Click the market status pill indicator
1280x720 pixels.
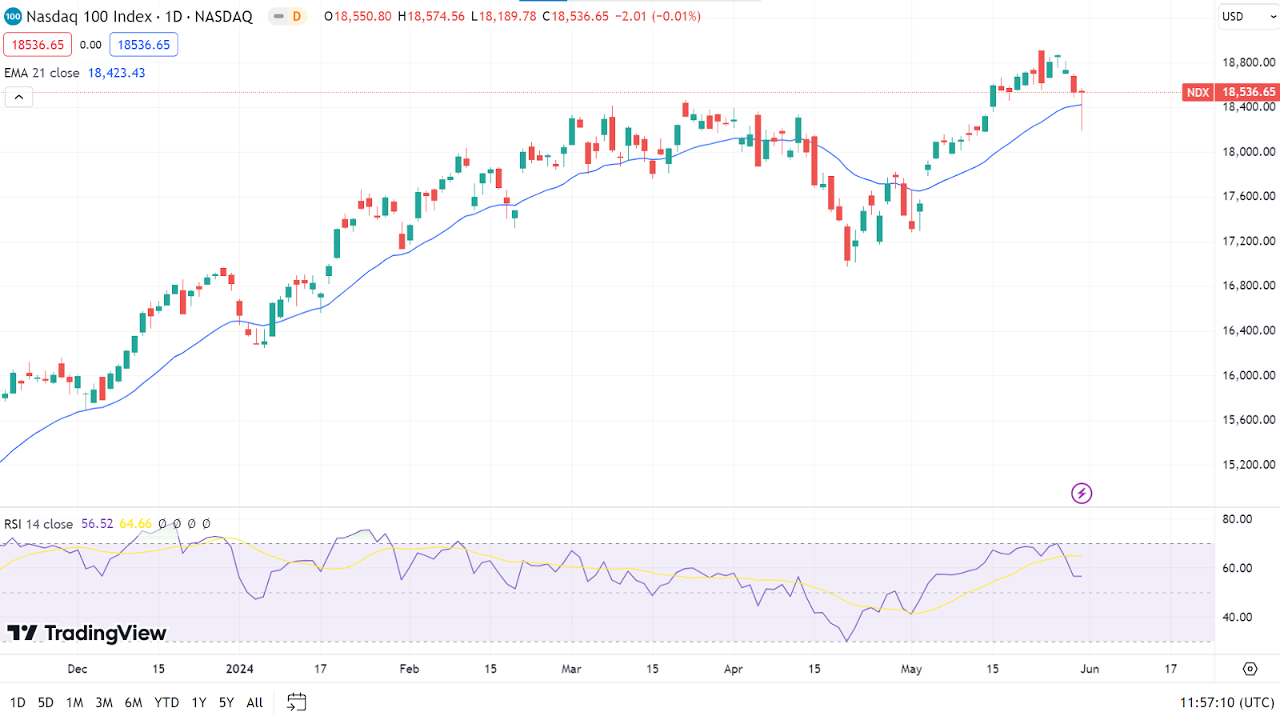(x=278, y=16)
